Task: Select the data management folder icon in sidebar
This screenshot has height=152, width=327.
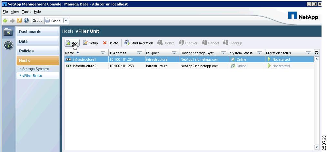Action: [x=8, y=32]
